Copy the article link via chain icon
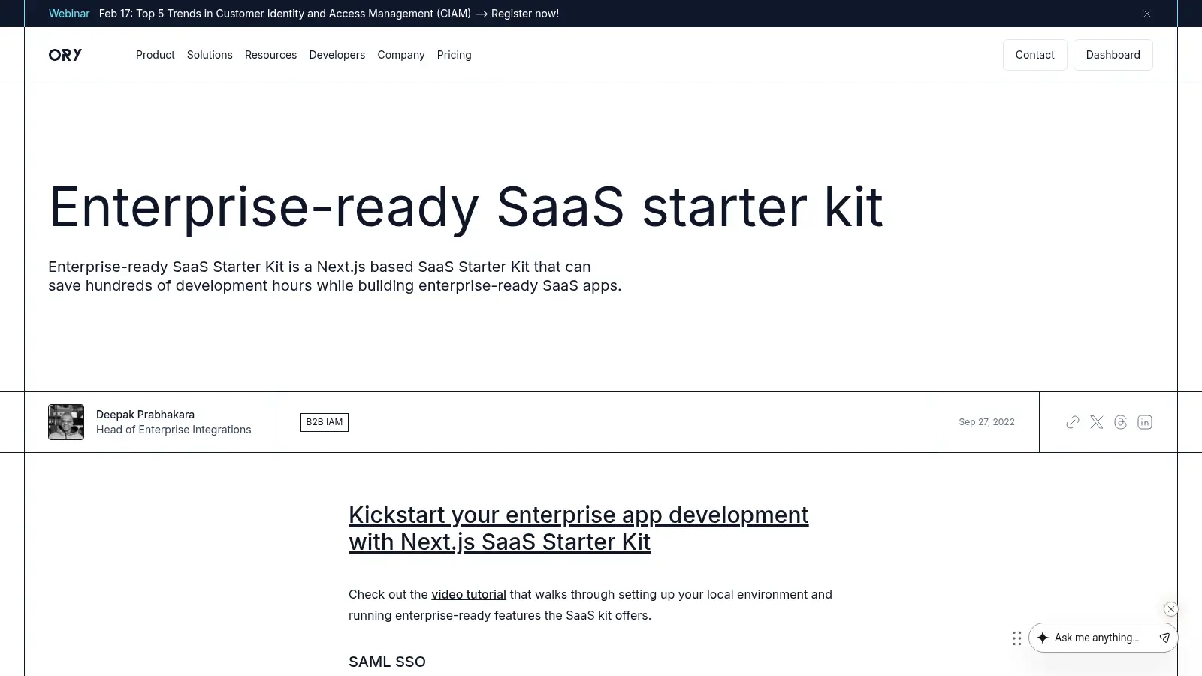The width and height of the screenshot is (1202, 676). click(x=1073, y=422)
